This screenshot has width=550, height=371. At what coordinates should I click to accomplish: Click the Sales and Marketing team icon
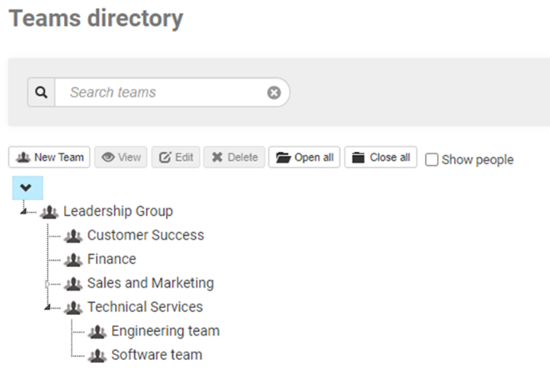[74, 284]
